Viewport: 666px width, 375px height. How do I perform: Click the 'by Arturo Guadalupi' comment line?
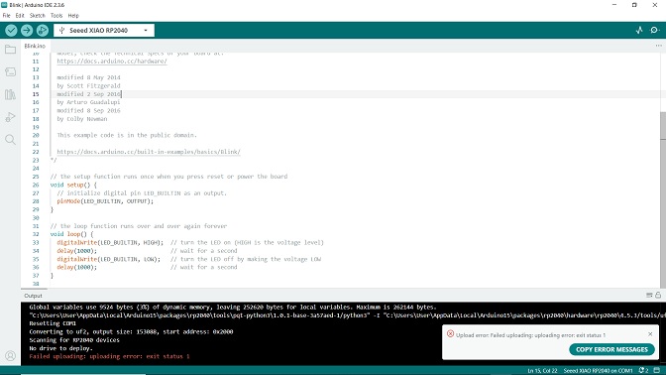[x=89, y=102]
